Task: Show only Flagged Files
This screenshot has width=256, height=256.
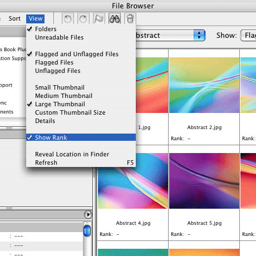Action: [81, 62]
